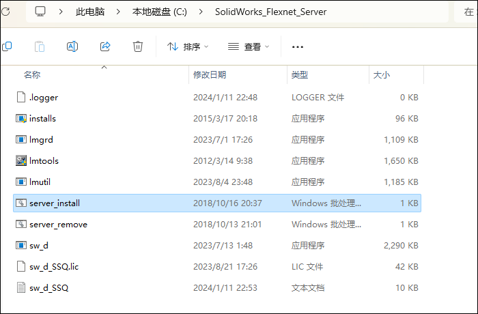Select the sw_d_SSQ text document name
Image resolution: width=478 pixels, height=314 pixels.
point(48,288)
